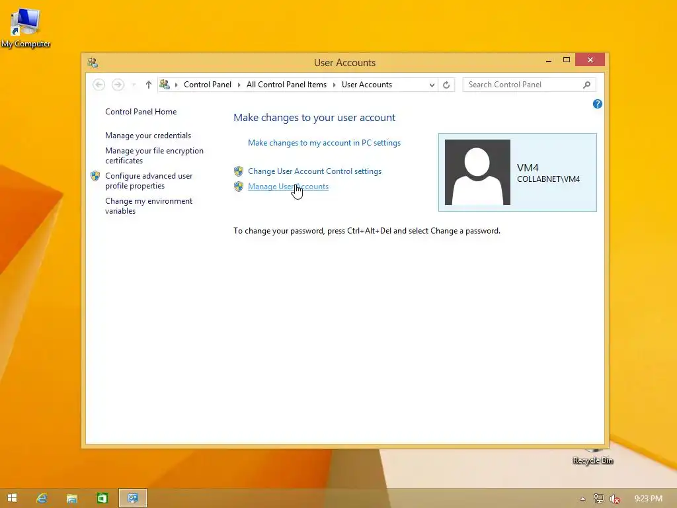Go to Control Panel Home
The image size is (677, 508).
(x=141, y=111)
